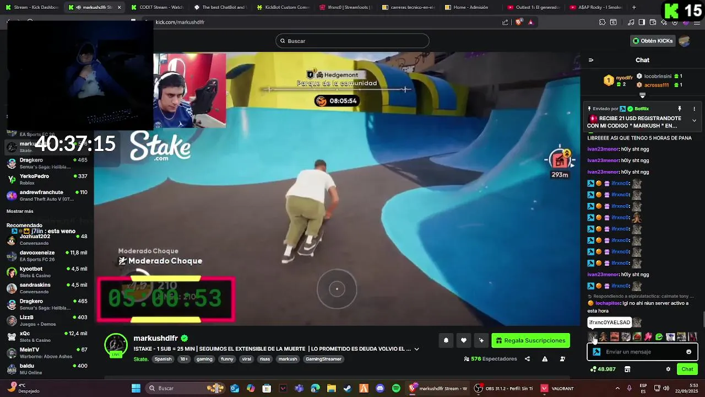Click the user profile avatar top right
Image resolution: width=705 pixels, height=397 pixels.
point(684,41)
